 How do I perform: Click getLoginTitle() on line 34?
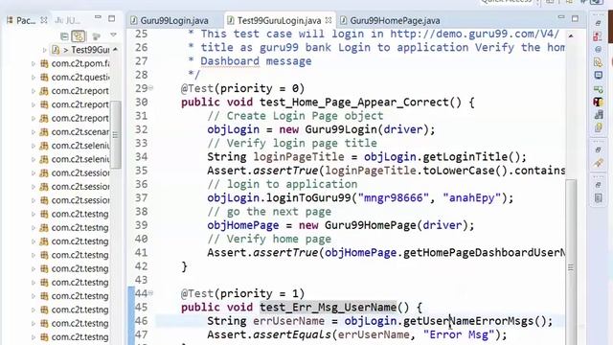tap(471, 157)
